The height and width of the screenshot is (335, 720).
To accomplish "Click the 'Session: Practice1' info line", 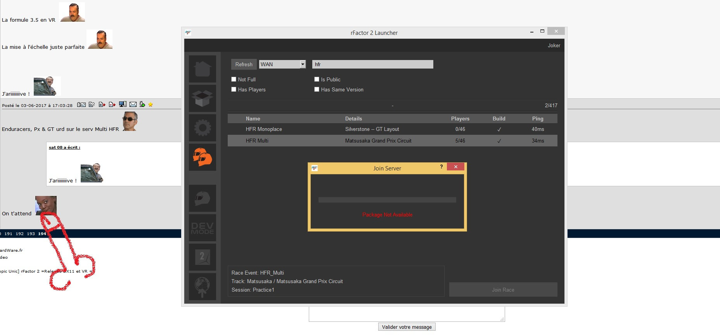I will tap(253, 290).
